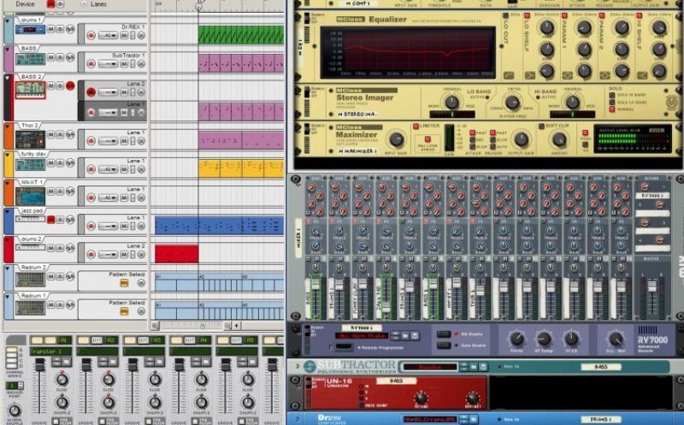
Task: Toggle the ON button of Redrum 1 Pattern Select
Action: click(x=124, y=311)
